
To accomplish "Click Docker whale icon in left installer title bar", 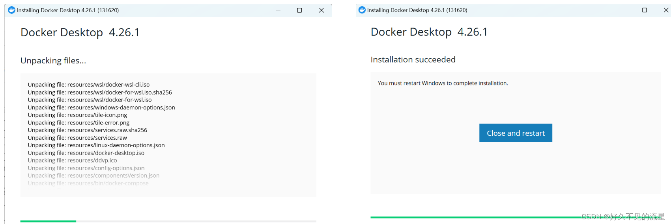I will pyautogui.click(x=12, y=10).
